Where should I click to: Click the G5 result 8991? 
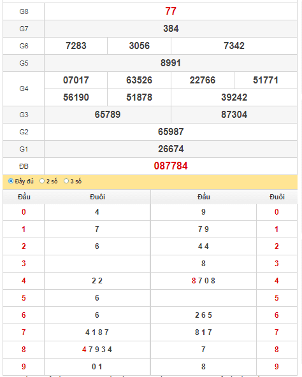[x=171, y=63]
